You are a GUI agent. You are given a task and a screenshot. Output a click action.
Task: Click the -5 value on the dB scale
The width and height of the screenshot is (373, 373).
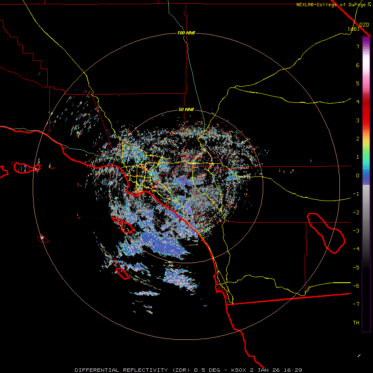click(x=356, y=268)
